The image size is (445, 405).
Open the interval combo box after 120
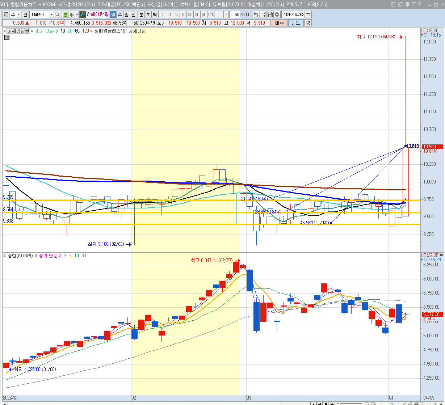pyautogui.click(x=222, y=14)
